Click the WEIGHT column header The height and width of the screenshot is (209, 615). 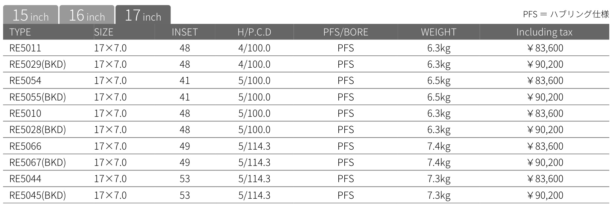pos(439,32)
